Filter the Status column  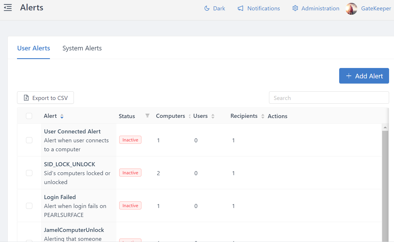point(147,116)
